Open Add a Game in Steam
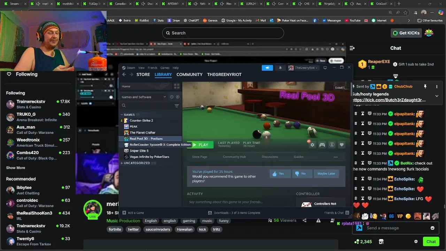 coord(133,213)
